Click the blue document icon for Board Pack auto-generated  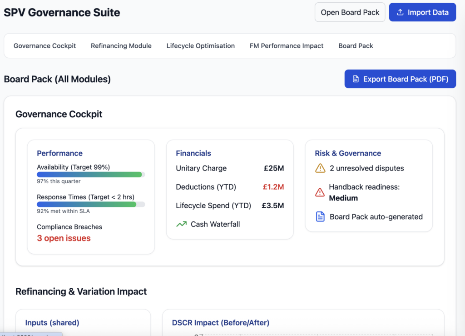[320, 217]
